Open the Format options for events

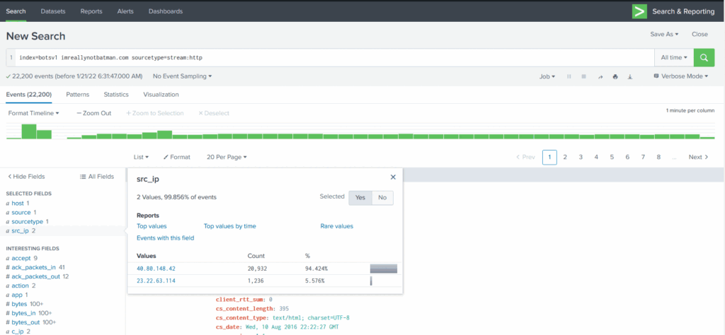[x=176, y=157]
